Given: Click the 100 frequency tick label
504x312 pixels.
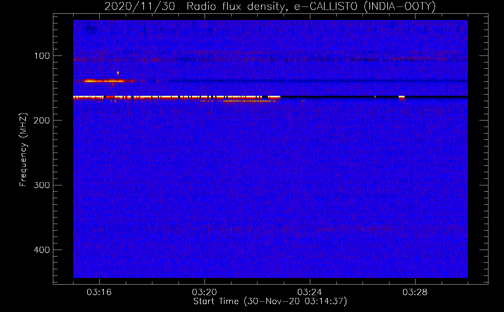Looking at the screenshot, I should 42,56.
